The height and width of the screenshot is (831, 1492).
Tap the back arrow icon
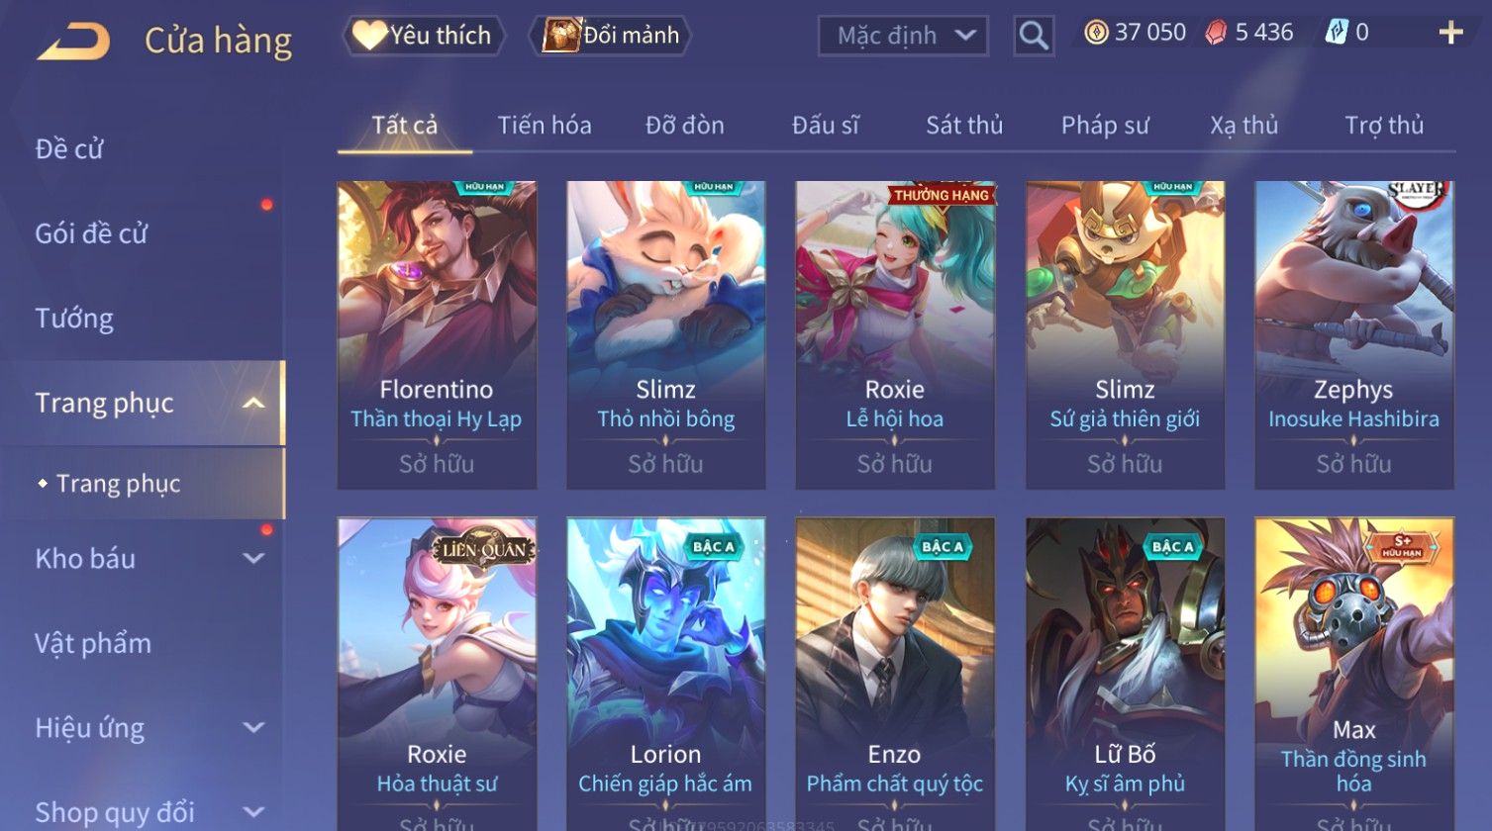[x=73, y=42]
